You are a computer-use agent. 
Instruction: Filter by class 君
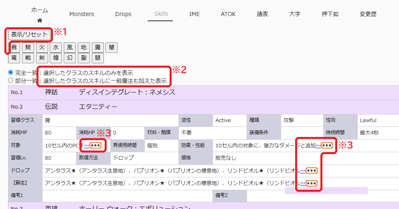14,48
